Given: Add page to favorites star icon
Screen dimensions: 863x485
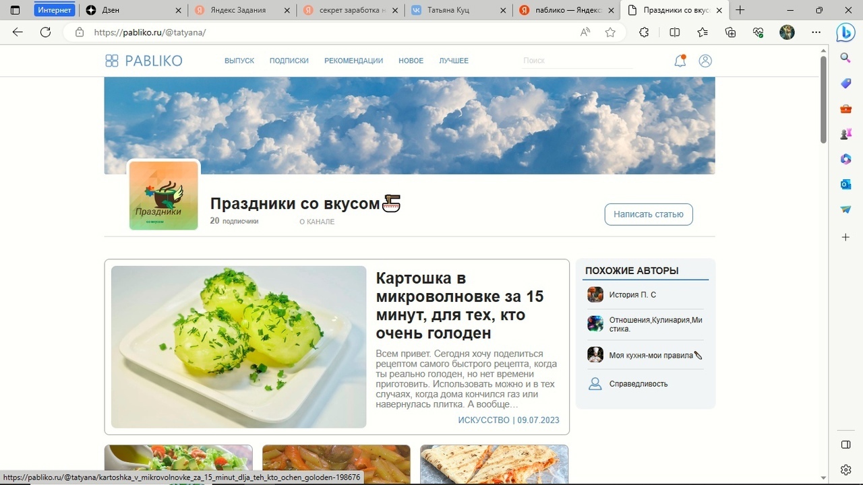Looking at the screenshot, I should click(x=610, y=32).
